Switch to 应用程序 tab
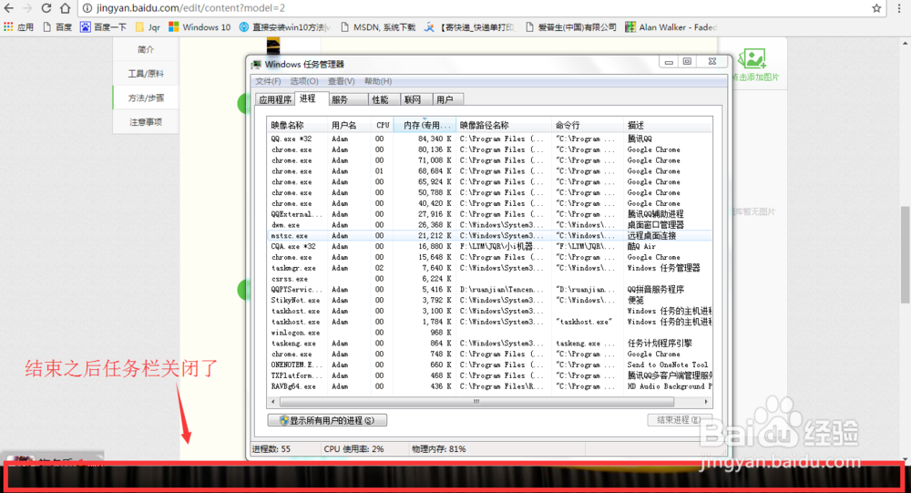The width and height of the screenshot is (911, 493). point(275,99)
